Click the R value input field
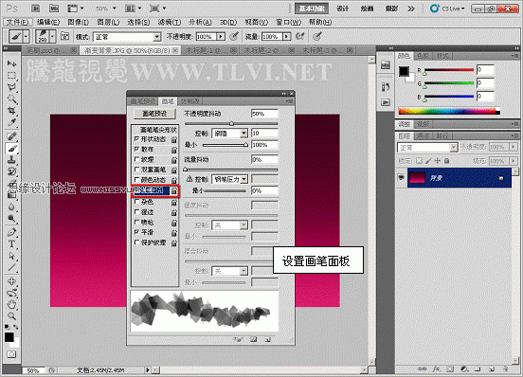The image size is (523, 377). 485,70
